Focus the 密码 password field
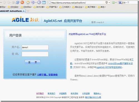The image size is (139, 102). 35,54
